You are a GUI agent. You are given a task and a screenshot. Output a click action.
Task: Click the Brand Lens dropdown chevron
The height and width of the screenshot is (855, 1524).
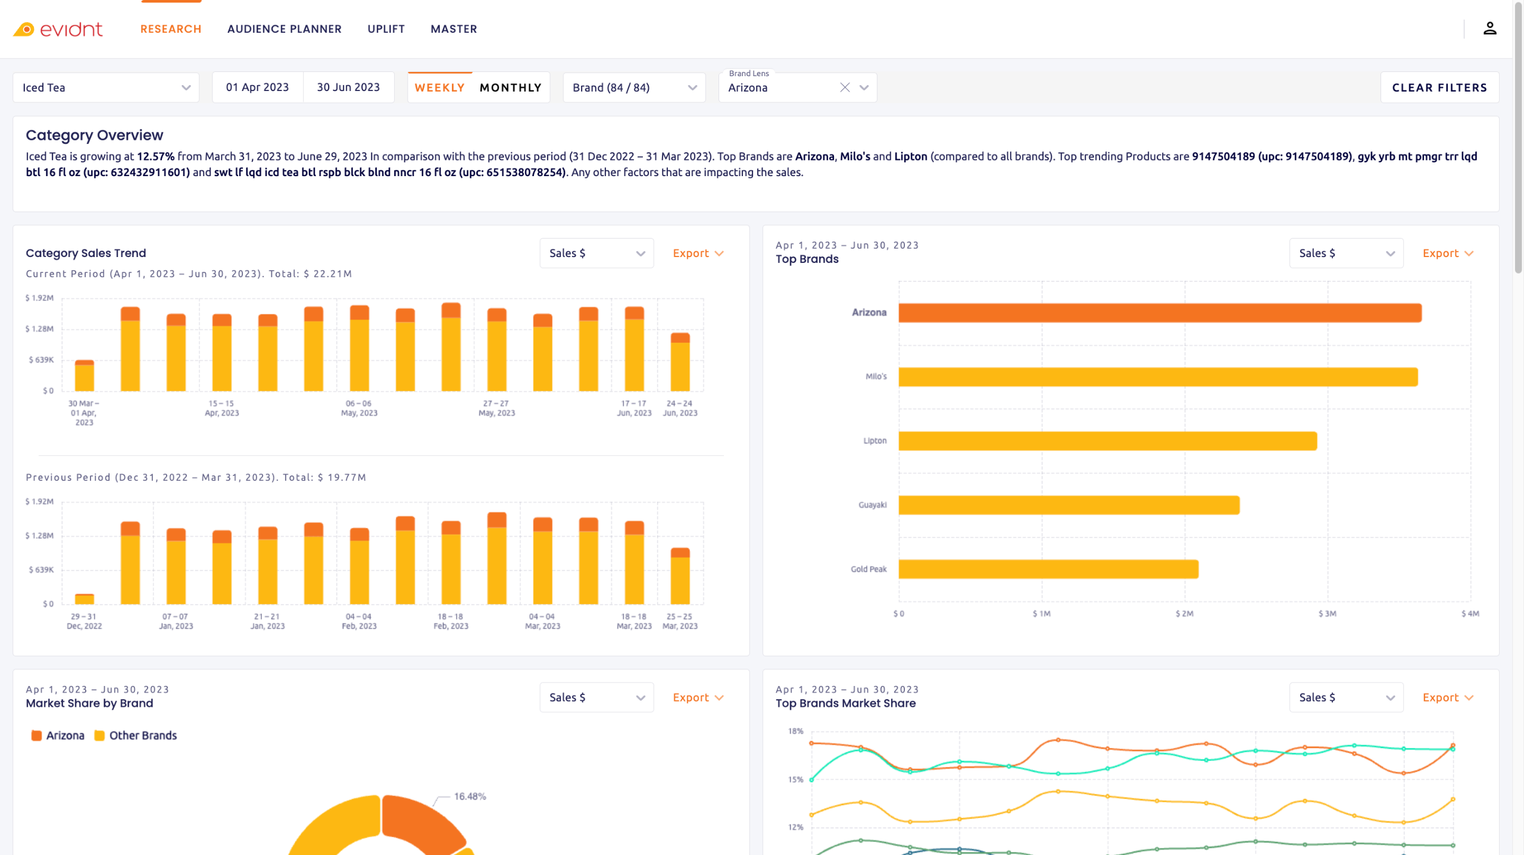coord(864,87)
